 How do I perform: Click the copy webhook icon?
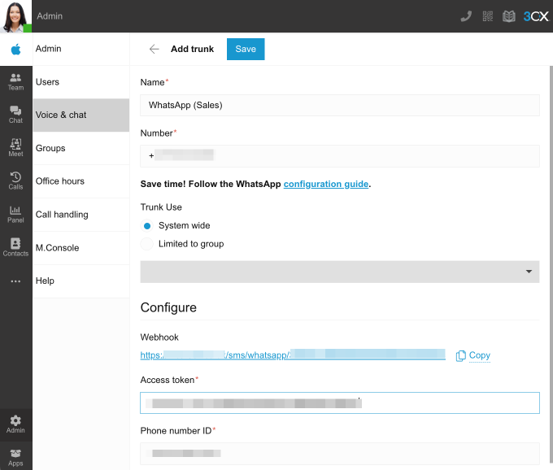(460, 356)
